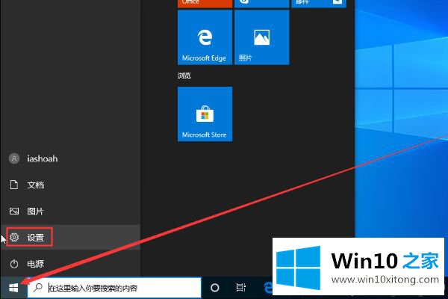
Task: Open the Microsoft Edge tile
Action: [205, 37]
